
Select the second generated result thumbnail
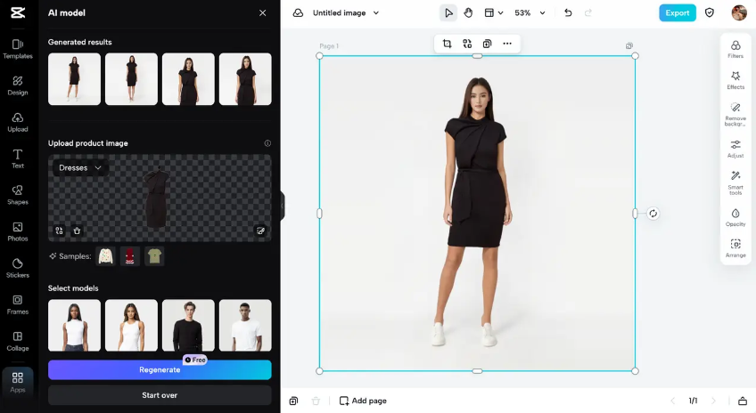click(x=131, y=79)
